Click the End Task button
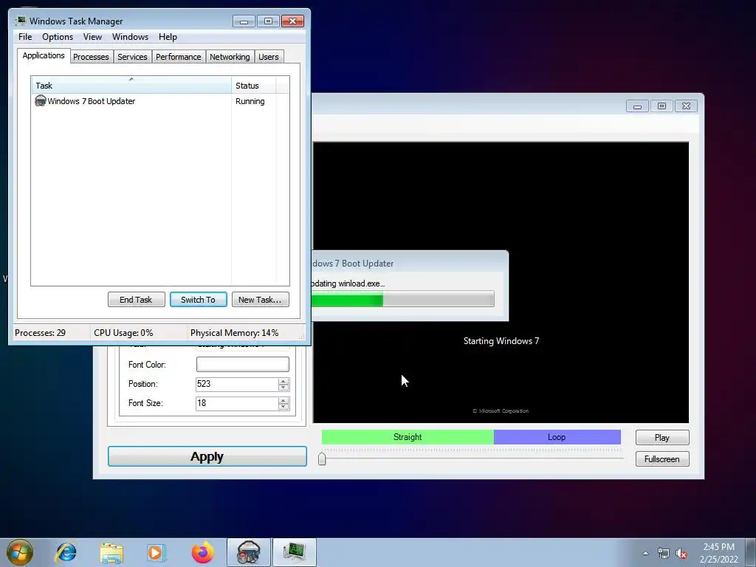This screenshot has width=756, height=567. (136, 300)
